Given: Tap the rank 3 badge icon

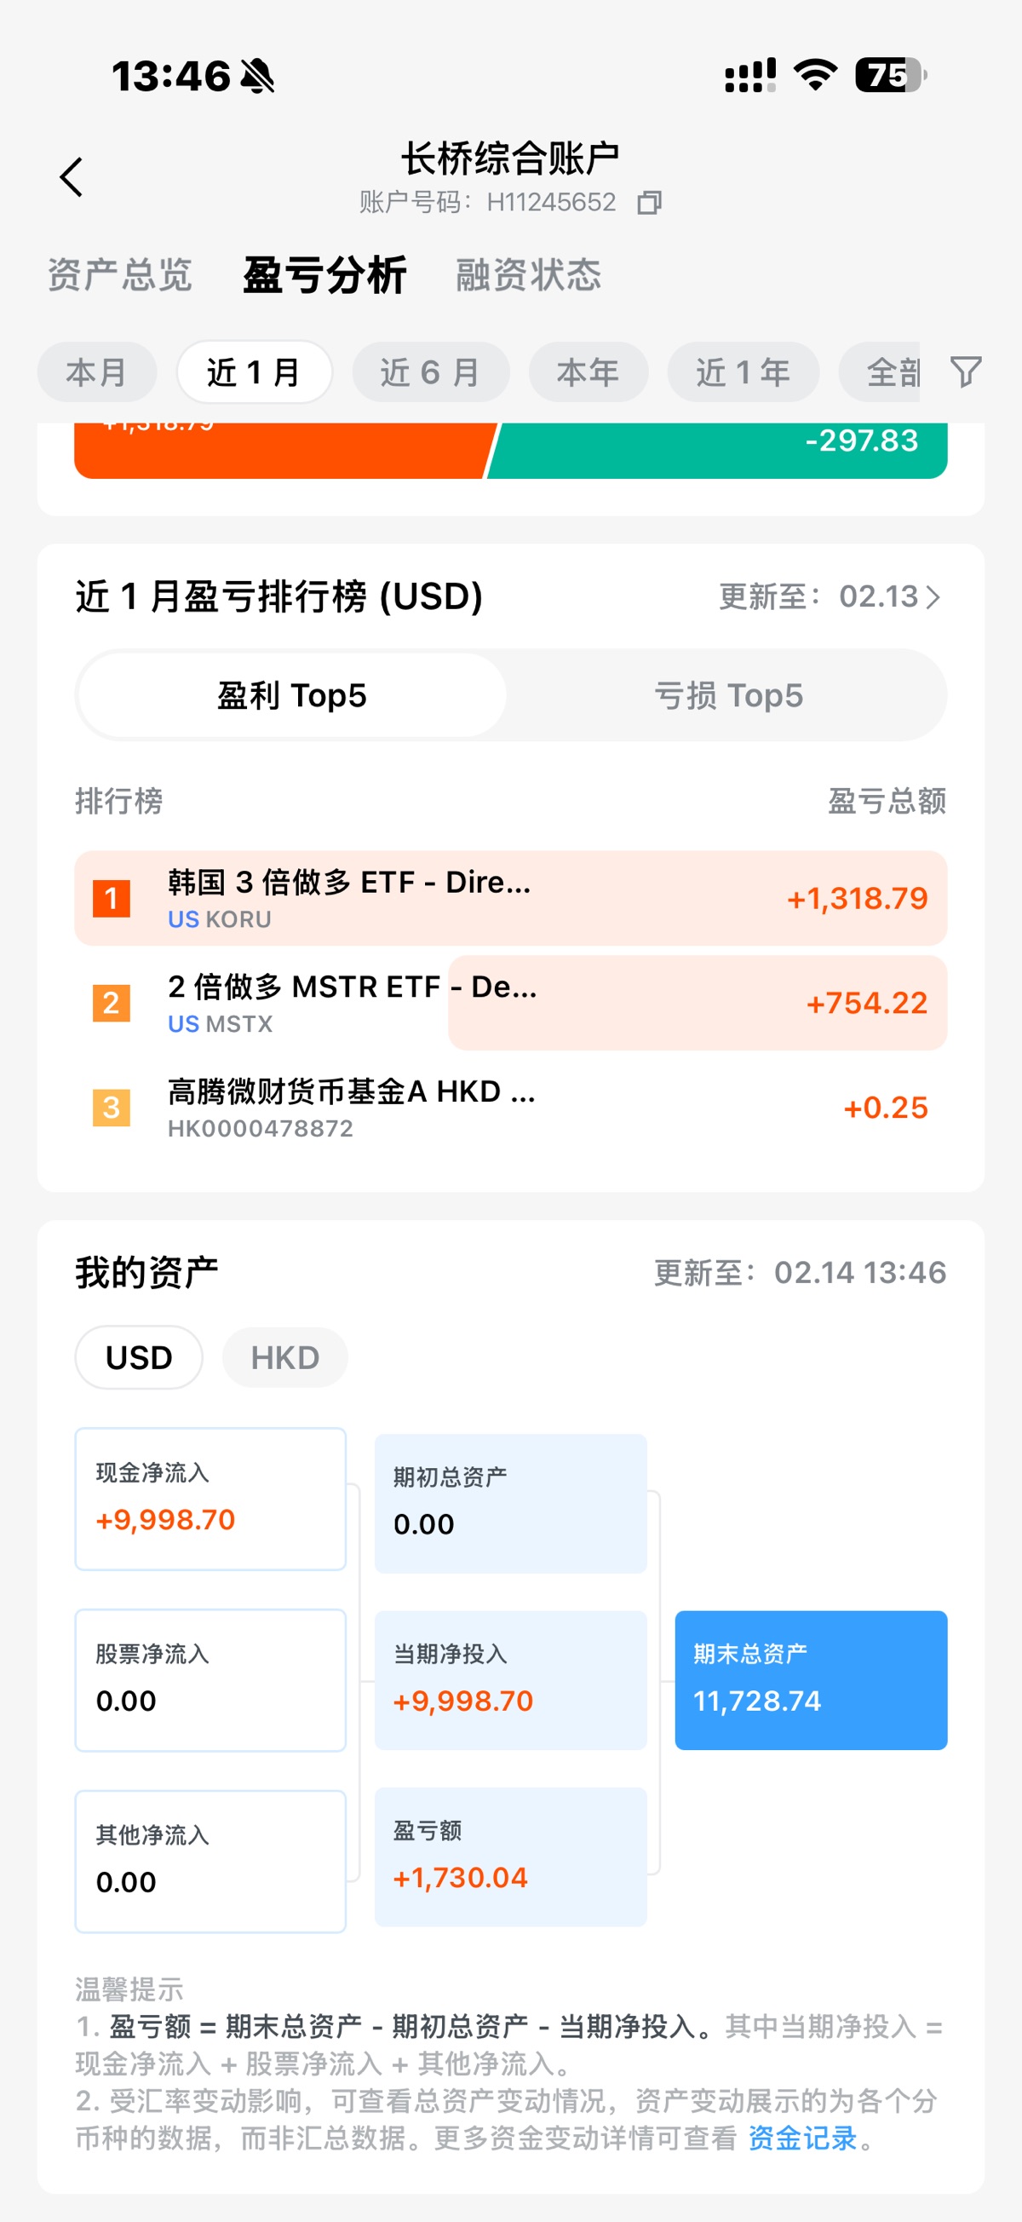Looking at the screenshot, I should [112, 1108].
